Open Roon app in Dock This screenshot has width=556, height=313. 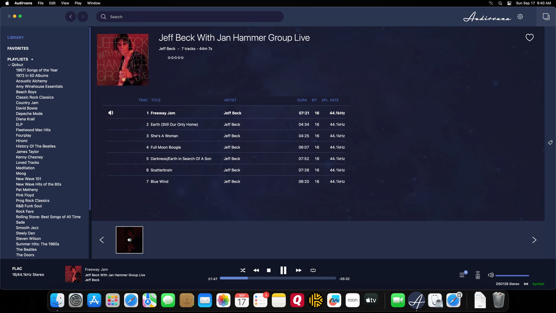(352, 300)
